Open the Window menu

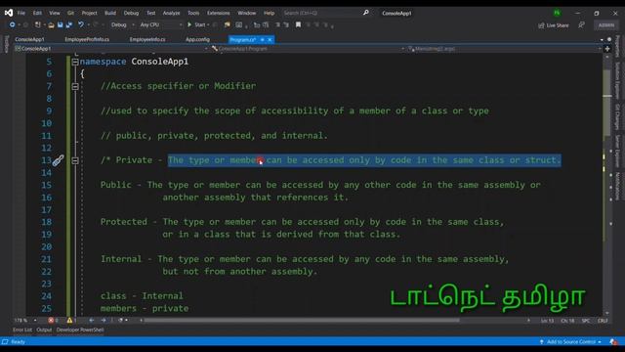click(247, 13)
